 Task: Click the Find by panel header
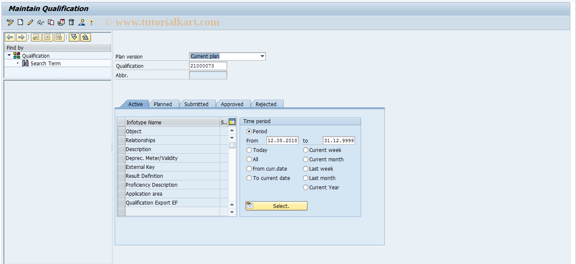click(57, 48)
